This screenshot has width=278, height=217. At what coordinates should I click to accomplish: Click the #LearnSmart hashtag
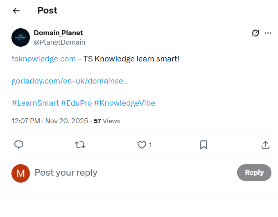point(35,103)
